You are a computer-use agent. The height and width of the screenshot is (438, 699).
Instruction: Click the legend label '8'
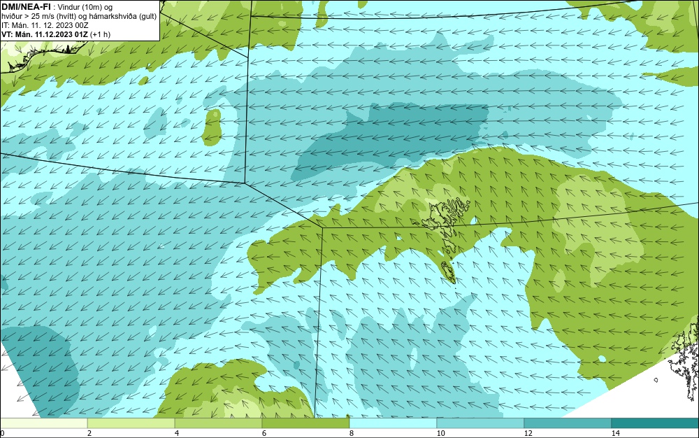click(352, 433)
